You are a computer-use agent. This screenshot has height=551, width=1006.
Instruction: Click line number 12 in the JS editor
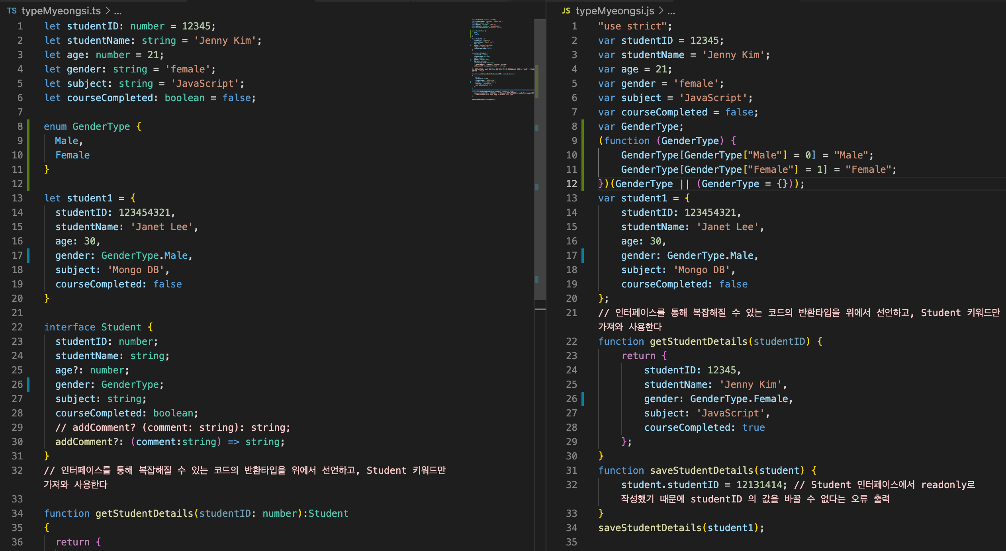(572, 184)
